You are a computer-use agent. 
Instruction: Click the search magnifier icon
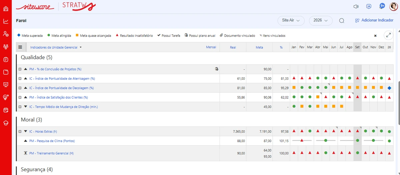point(342,21)
